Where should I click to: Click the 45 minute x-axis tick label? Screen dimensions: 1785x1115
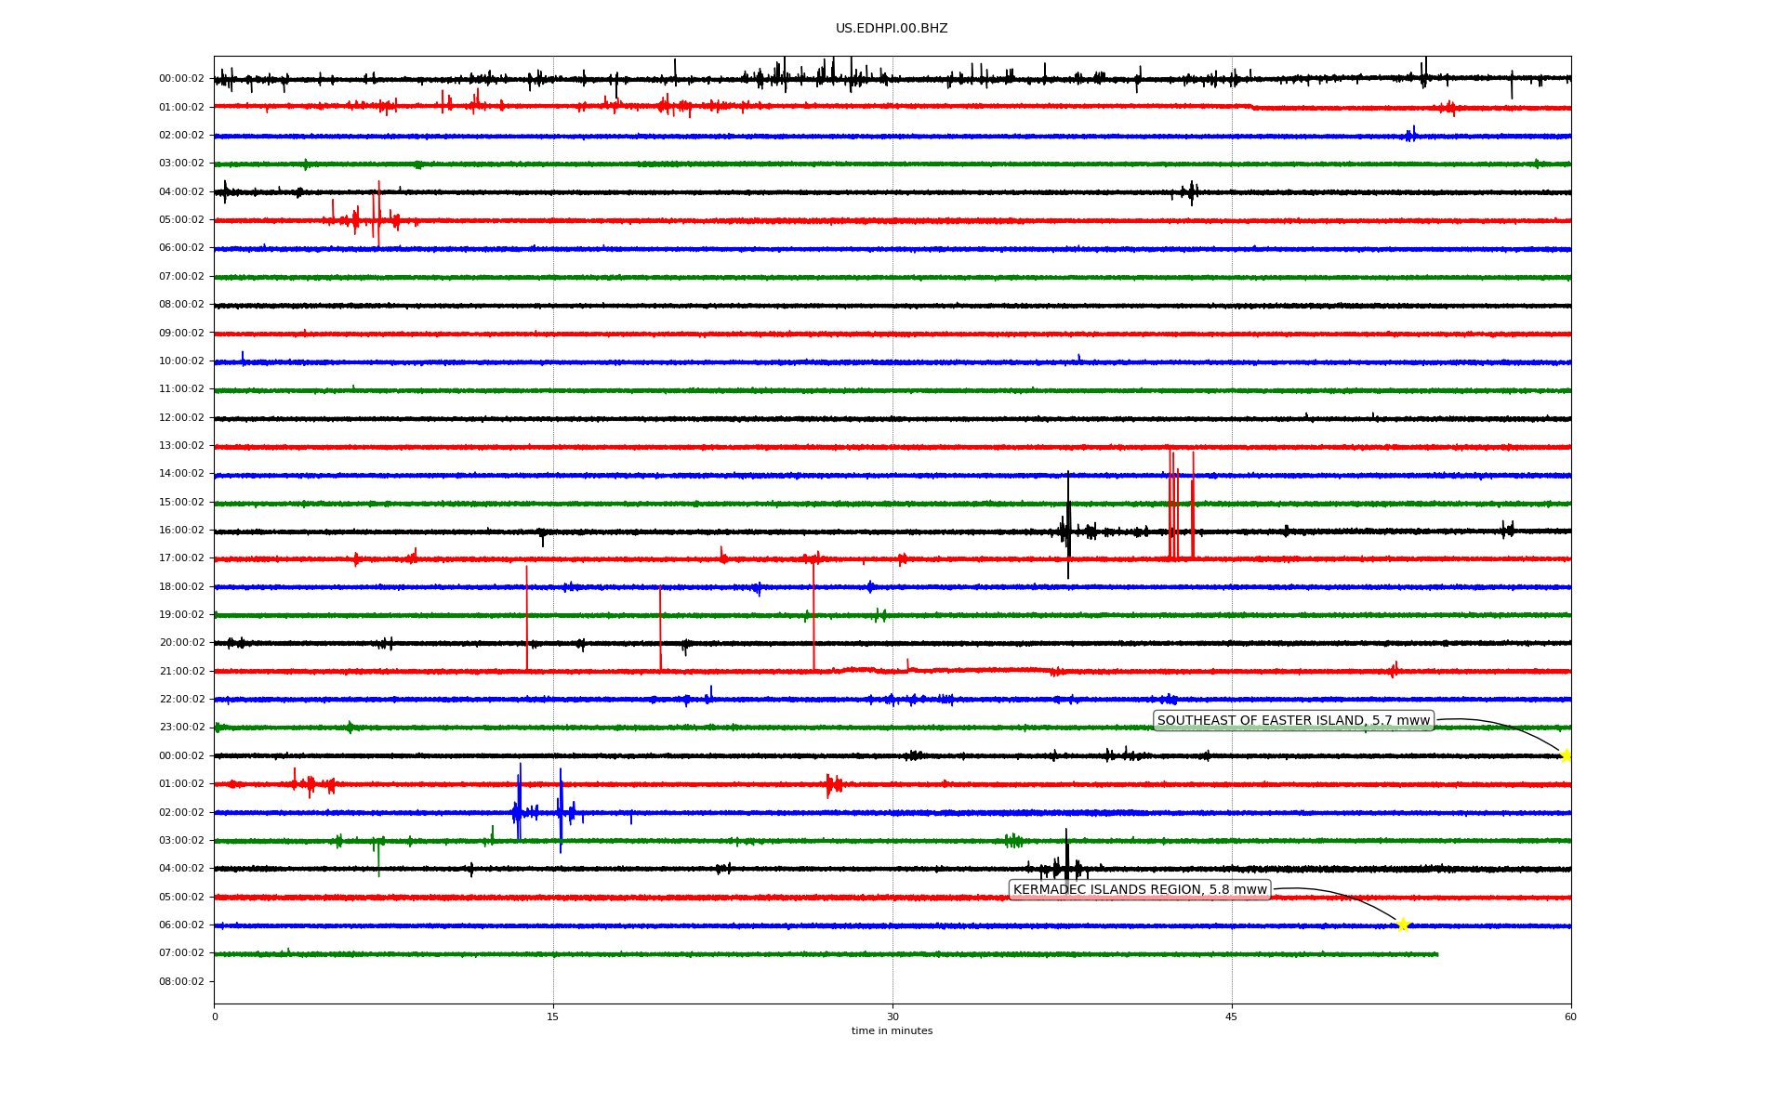tap(1232, 1017)
